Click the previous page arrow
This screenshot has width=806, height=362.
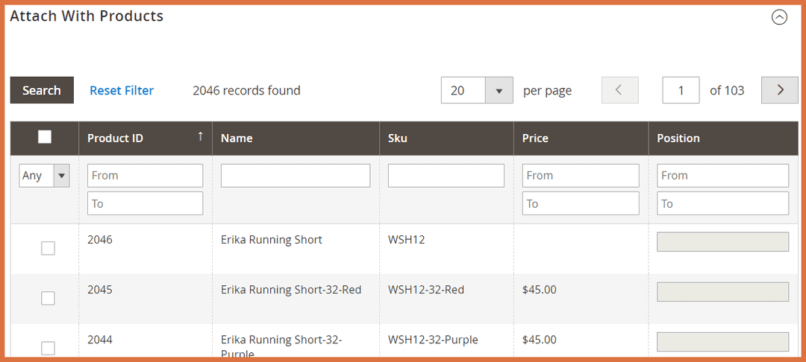click(x=619, y=90)
